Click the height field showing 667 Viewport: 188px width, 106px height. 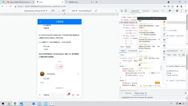click(65, 11)
